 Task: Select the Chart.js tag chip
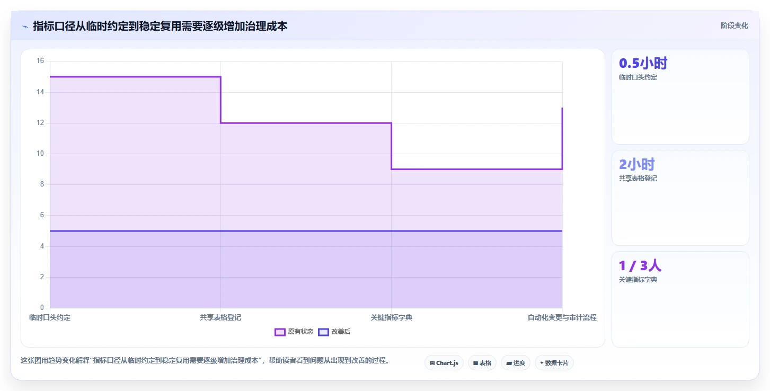point(444,363)
